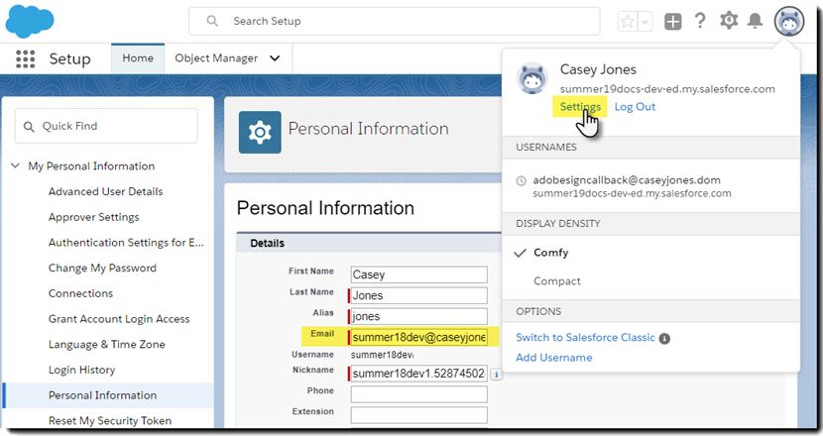The width and height of the screenshot is (823, 436).
Task: Open the notifications bell icon
Action: (x=755, y=21)
